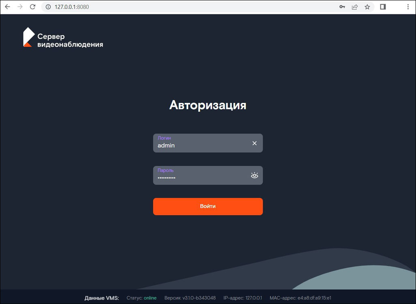View site information icon in address bar
The width and height of the screenshot is (416, 304).
point(48,7)
